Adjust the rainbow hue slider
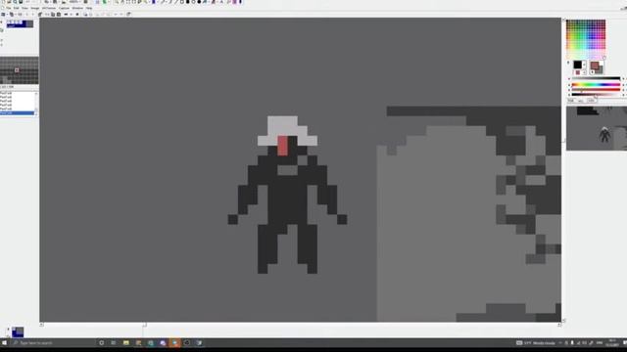Image resolution: width=627 pixels, height=352 pixels. 596,85
